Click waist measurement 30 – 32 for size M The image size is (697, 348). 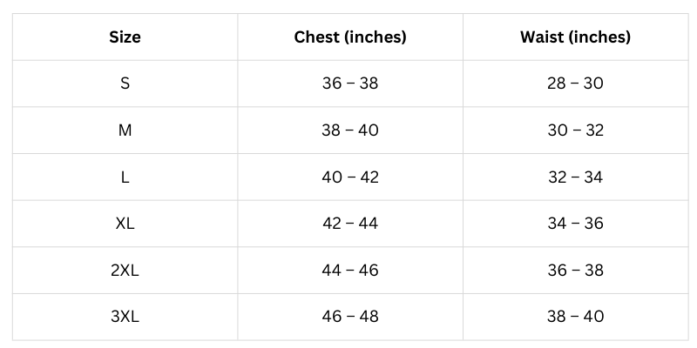tap(575, 130)
